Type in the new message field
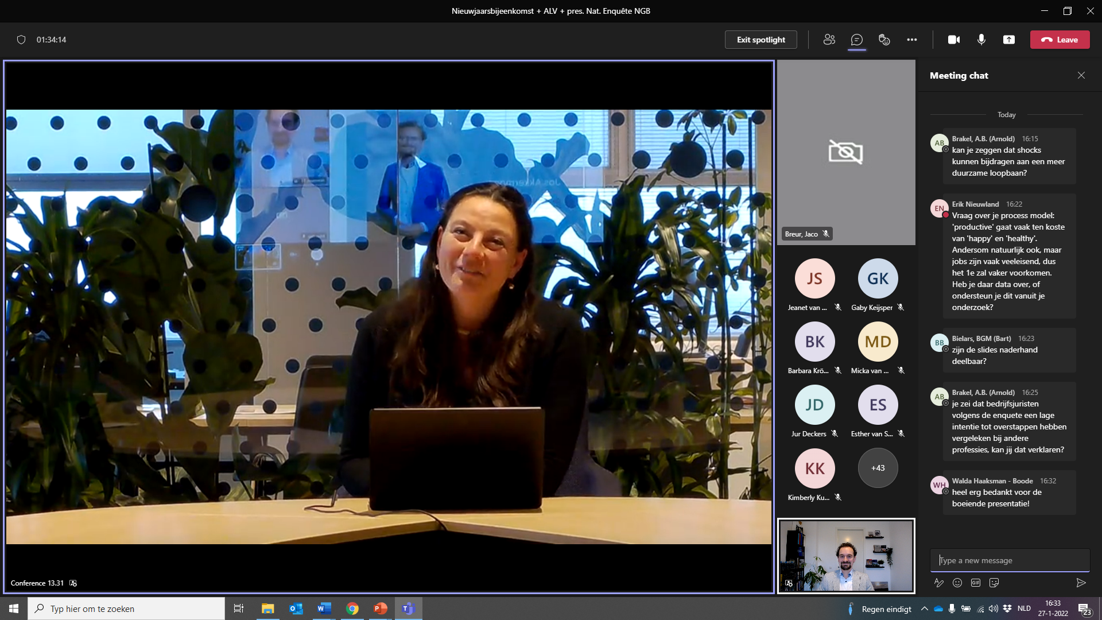This screenshot has height=620, width=1102. point(1009,560)
